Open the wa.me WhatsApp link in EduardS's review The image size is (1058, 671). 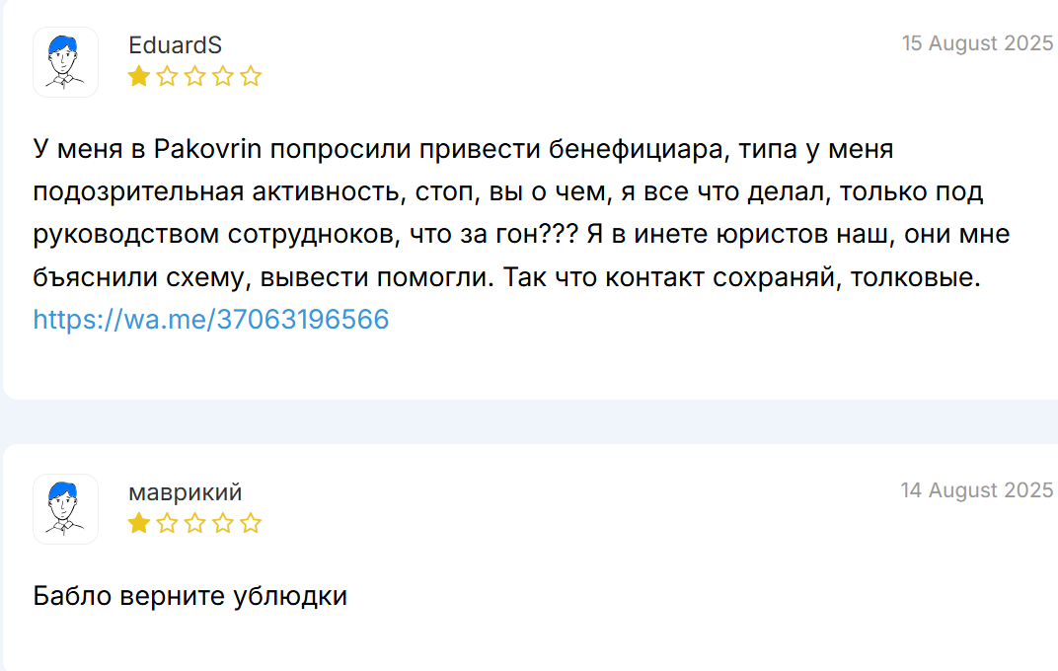point(210,319)
